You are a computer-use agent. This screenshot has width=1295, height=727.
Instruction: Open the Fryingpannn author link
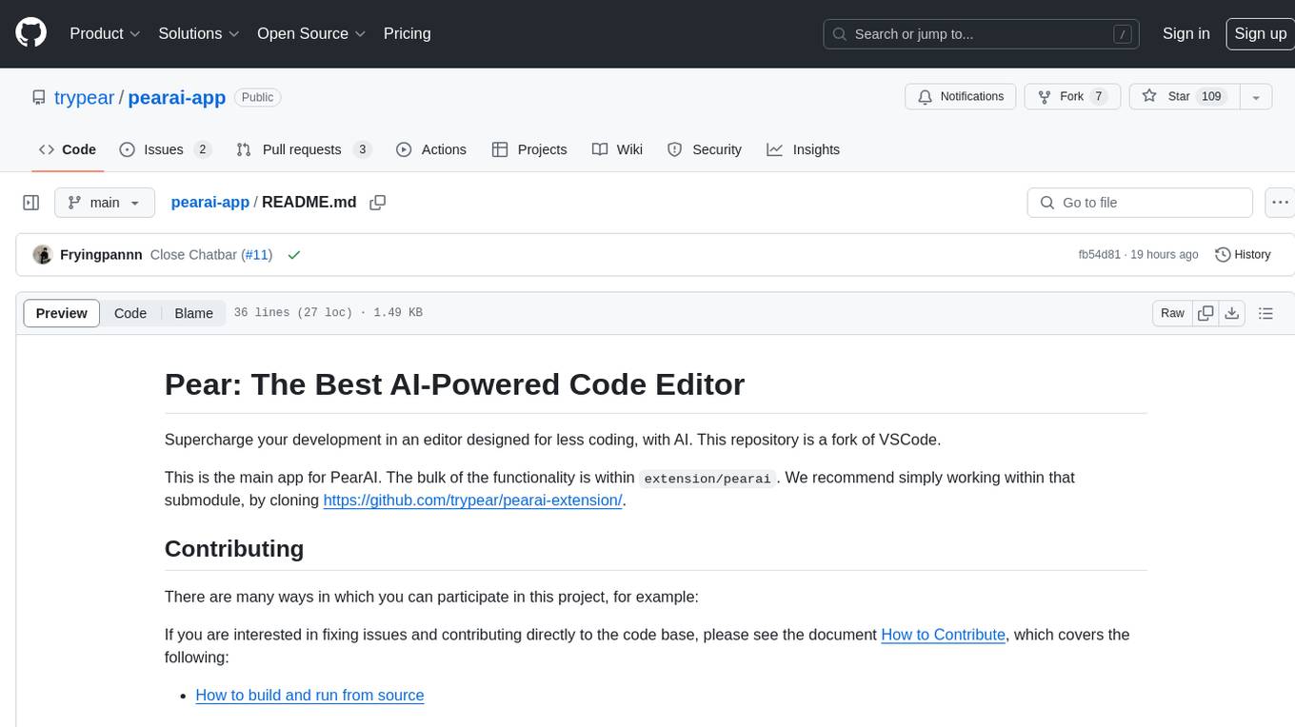tap(101, 255)
